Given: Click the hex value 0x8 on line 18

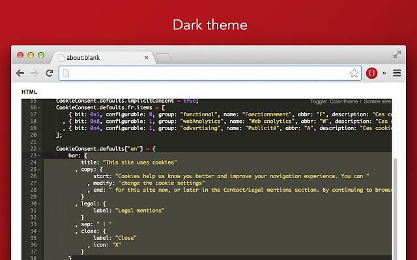Looking at the screenshot, I should 95,122.
